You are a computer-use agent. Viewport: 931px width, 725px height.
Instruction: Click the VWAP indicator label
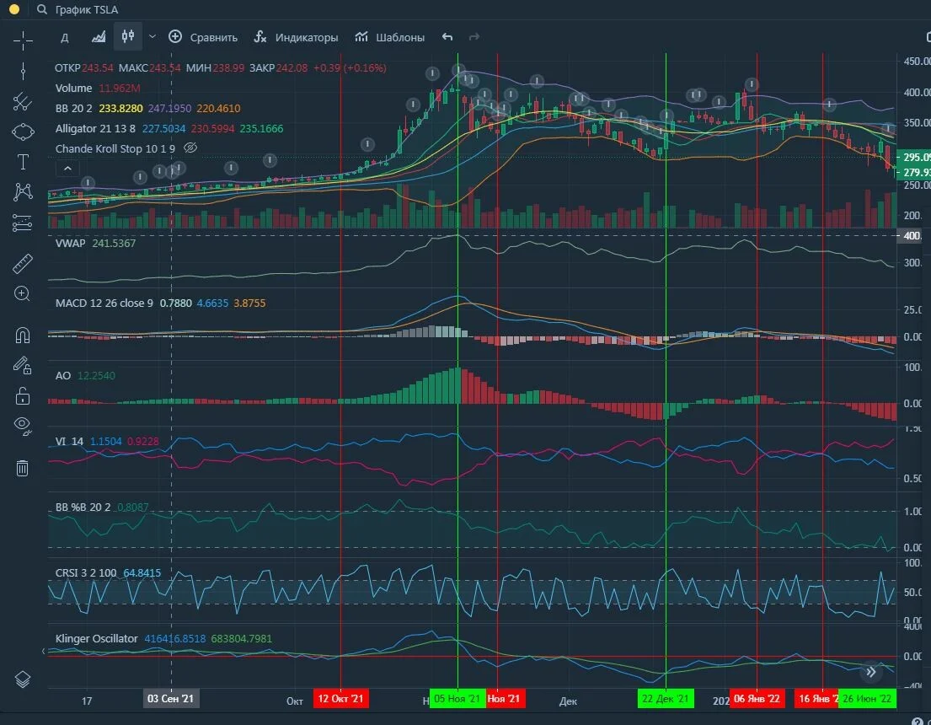coord(70,243)
